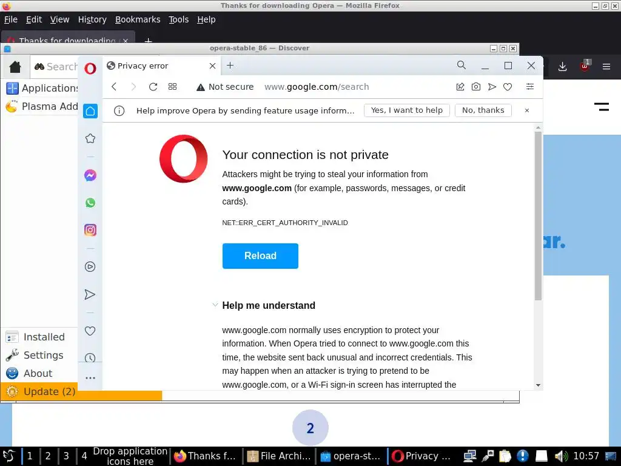Open Opera Easy Setup sliders icon
Image resolution: width=621 pixels, height=466 pixels.
point(530,87)
